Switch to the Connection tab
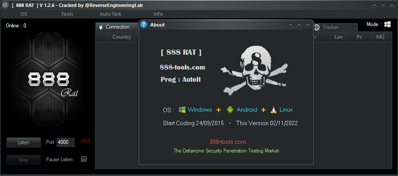The image size is (398, 176). click(x=118, y=27)
